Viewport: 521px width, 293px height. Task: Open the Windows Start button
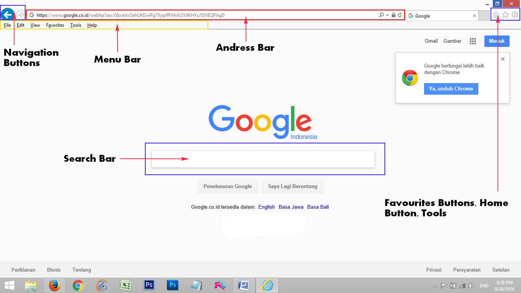(x=10, y=285)
